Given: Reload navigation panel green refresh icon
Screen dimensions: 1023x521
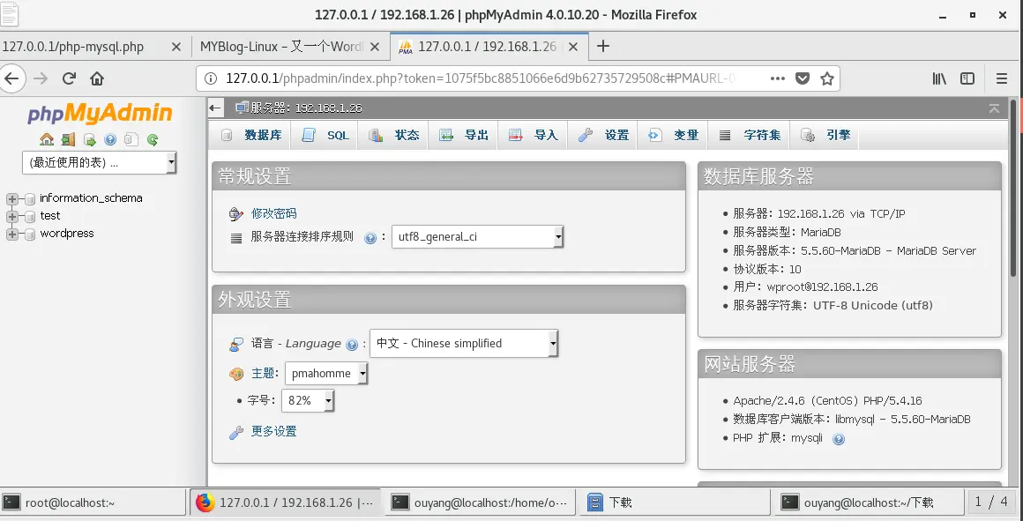Looking at the screenshot, I should 153,139.
